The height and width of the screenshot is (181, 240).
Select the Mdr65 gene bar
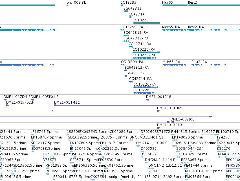point(175,5)
